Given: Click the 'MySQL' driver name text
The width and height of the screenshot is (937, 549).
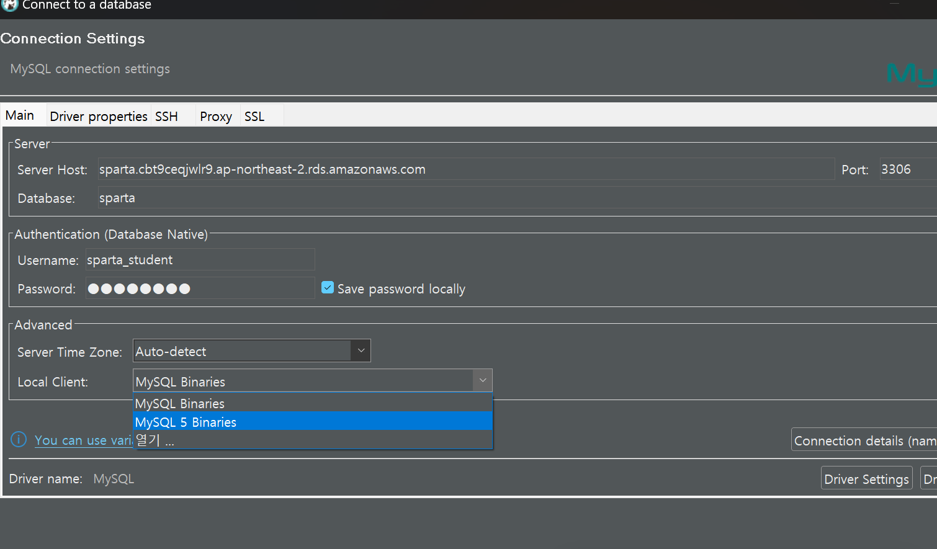Looking at the screenshot, I should pos(114,479).
